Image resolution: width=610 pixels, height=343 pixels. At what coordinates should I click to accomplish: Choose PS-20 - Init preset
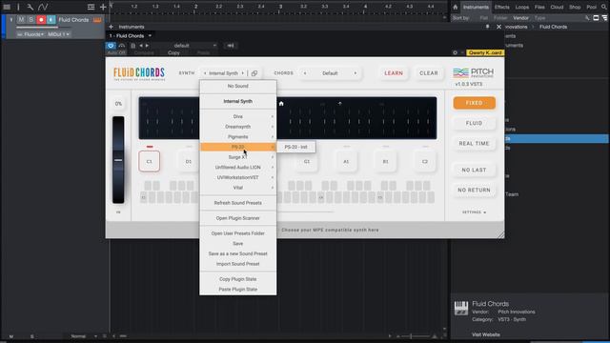pyautogui.click(x=296, y=147)
